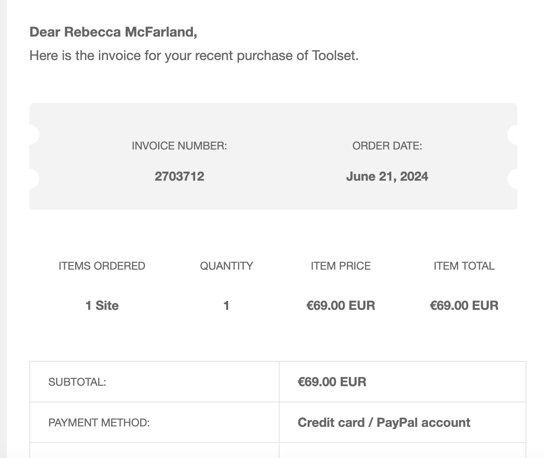This screenshot has height=458, width=544.
Task: Click the "ORDER DATE:" label
Action: [387, 146]
